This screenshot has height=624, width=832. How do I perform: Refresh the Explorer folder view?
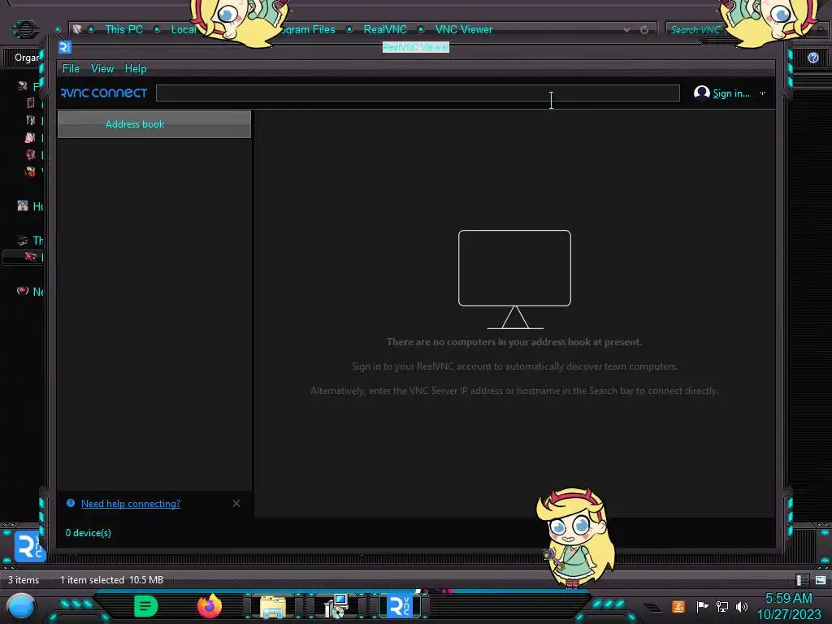click(644, 30)
